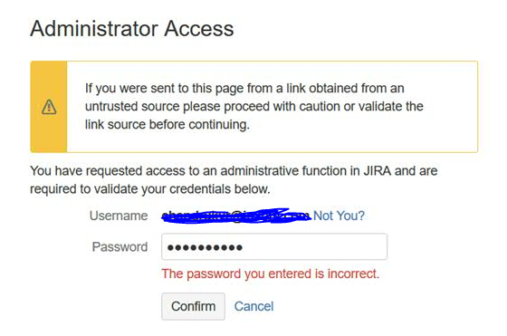Click the yellow sidebar of the warning banner

[49, 107]
